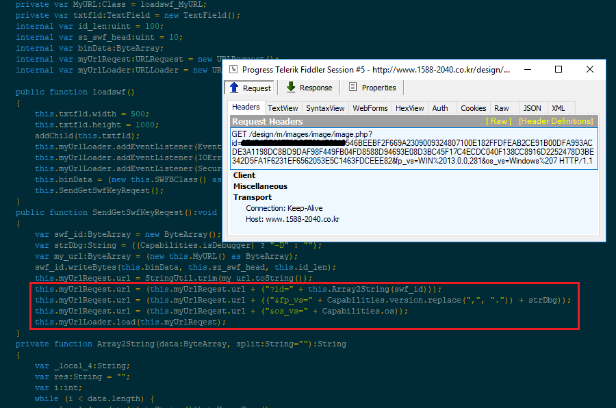Screen dimensions: 616x408
Task: Click 'this.SendGetSwfKeyReqest();' call line
Action: tap(99, 190)
